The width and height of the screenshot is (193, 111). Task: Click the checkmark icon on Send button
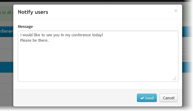tap(142, 98)
